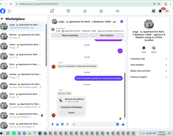Screen dimensions: 173x136
Task: Open the taskbar notification center icon
Action: tap(169, 133)
